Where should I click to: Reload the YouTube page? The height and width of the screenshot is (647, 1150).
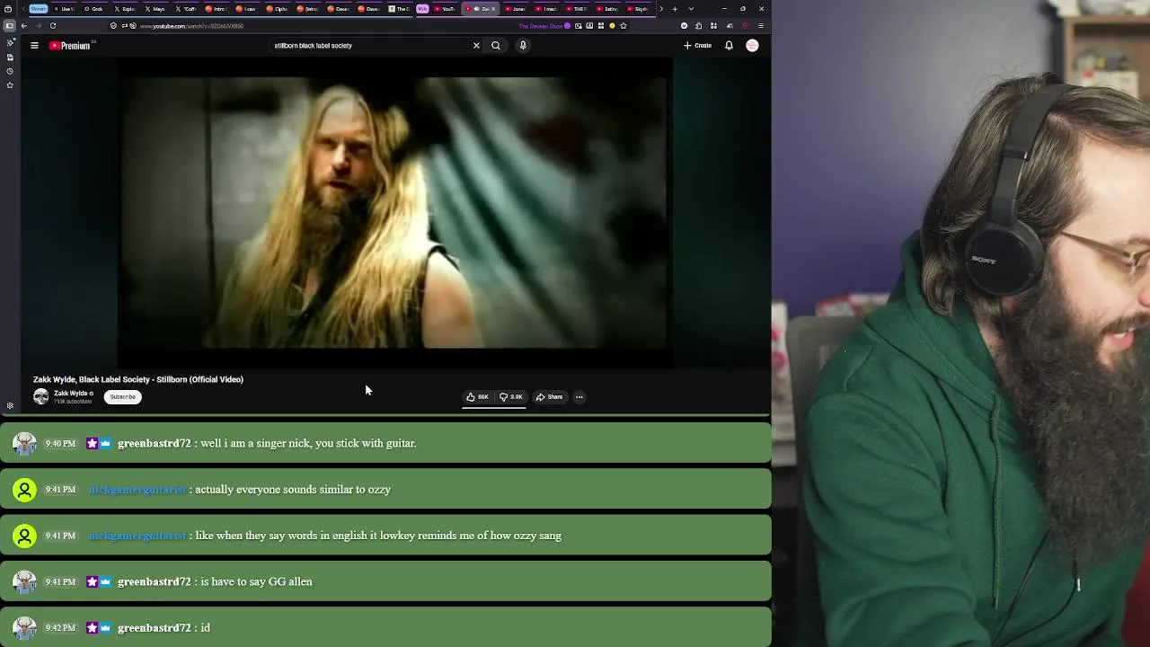53,26
